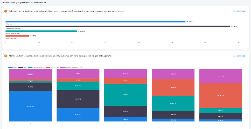The height and width of the screenshot is (129, 251).
Task: Select rank 1 purple Minimarket segment
Action: (x=30, y=74)
